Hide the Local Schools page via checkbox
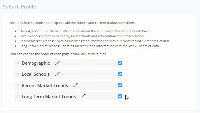Screen dimensions: 200x113 [120, 74]
